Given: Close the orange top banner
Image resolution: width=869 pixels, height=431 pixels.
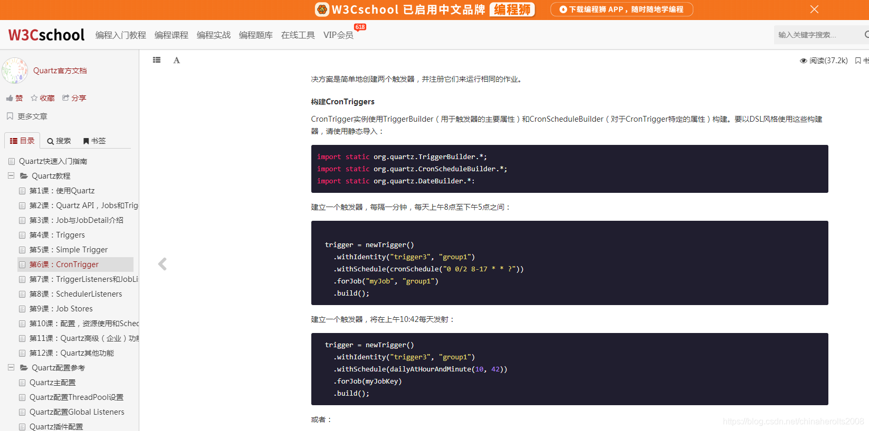Looking at the screenshot, I should (814, 9).
